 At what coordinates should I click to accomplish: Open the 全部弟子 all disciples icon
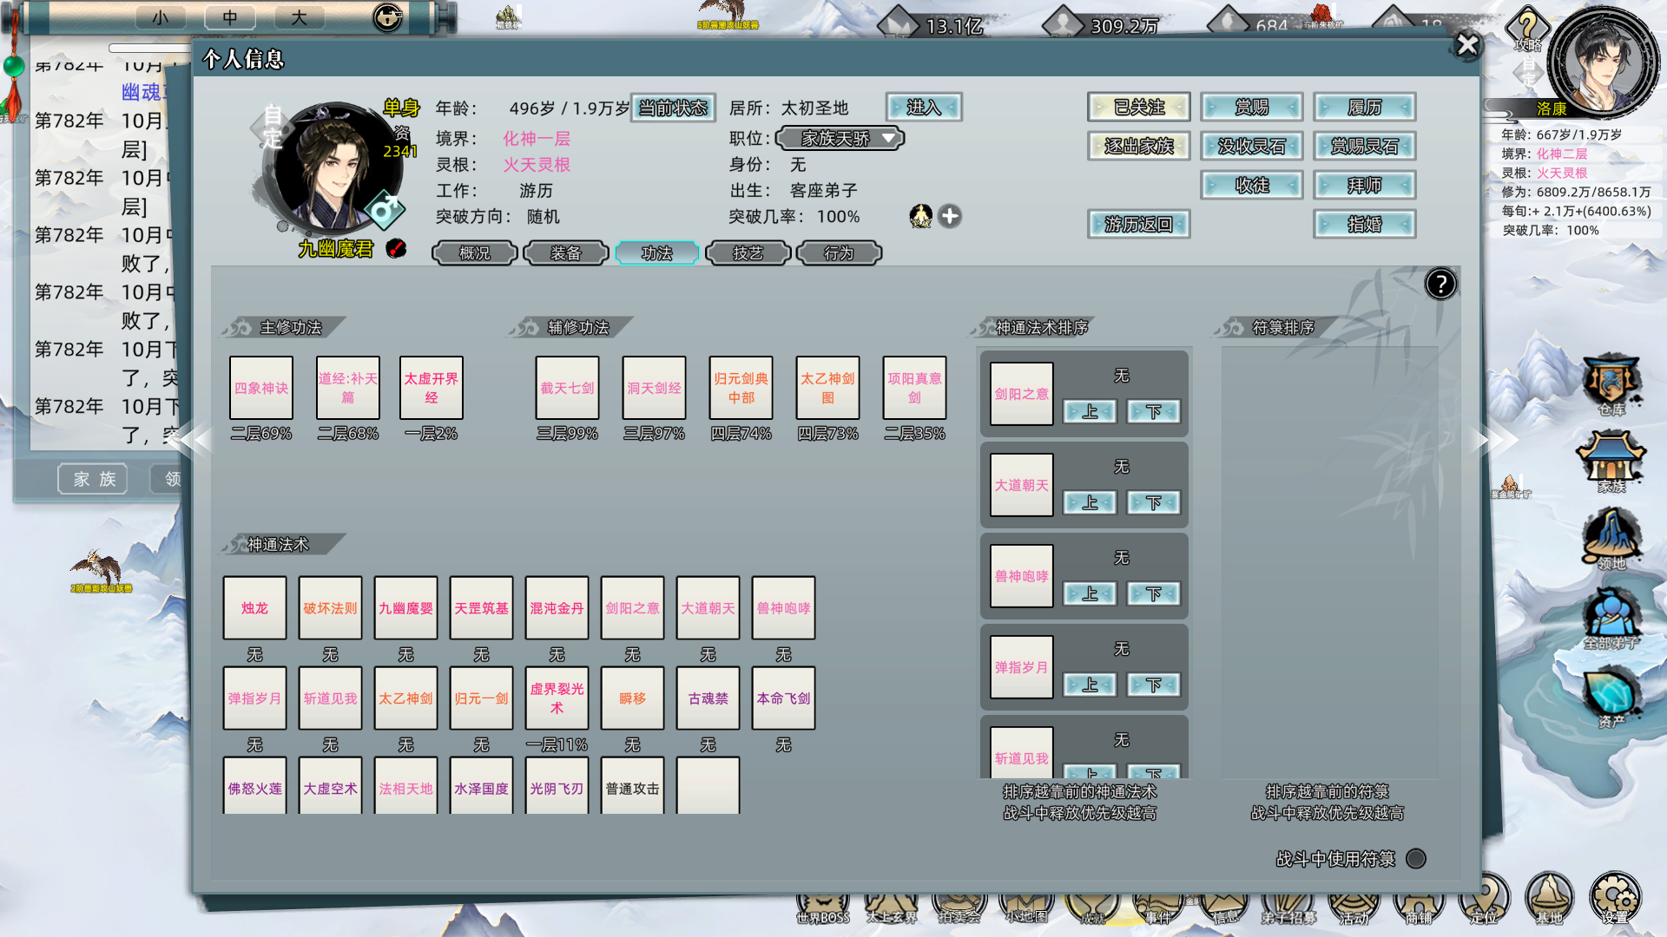point(1611,618)
